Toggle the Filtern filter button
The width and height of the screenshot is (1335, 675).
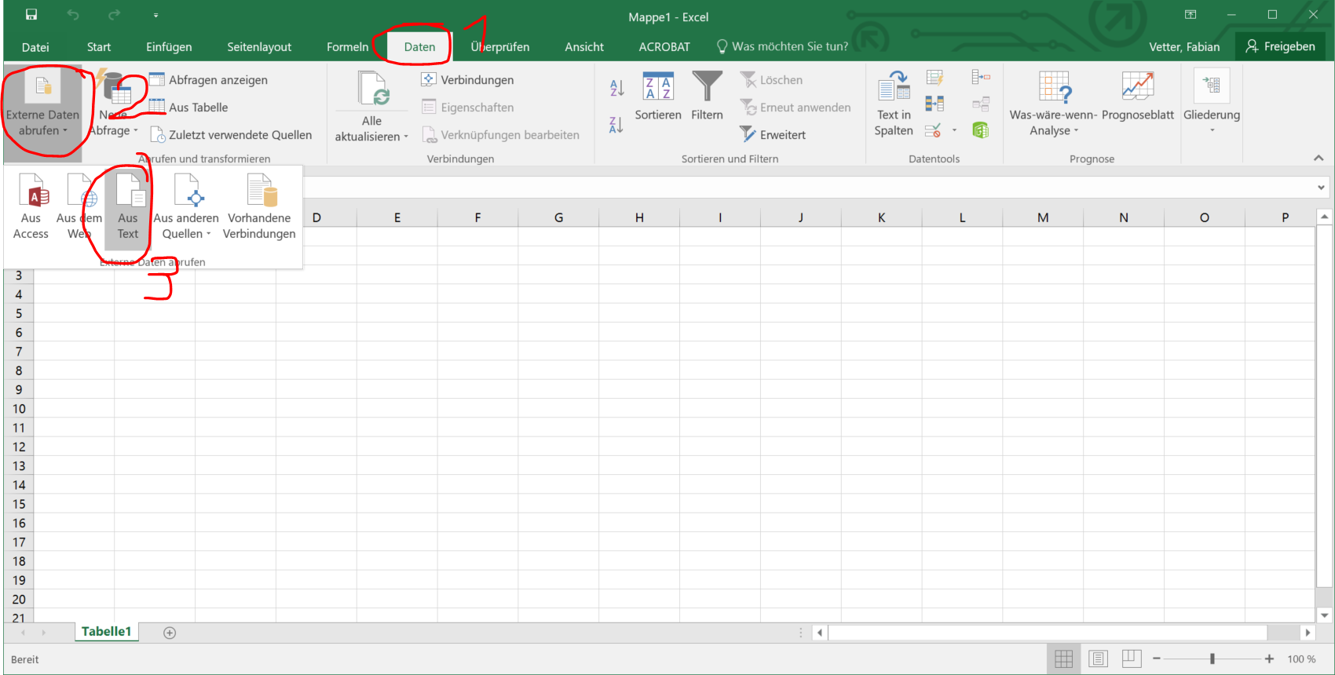[x=707, y=97]
